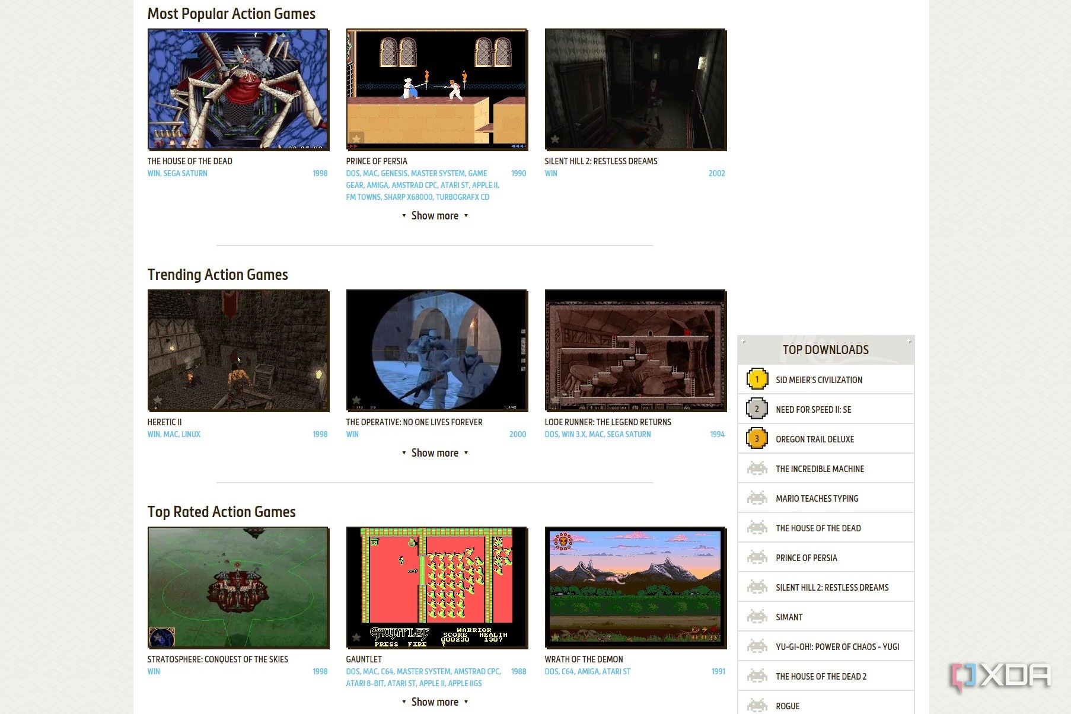1071x714 pixels.
Task: Click WIN, MAC, LINUX platforms under Heretic II
Action: [174, 435]
